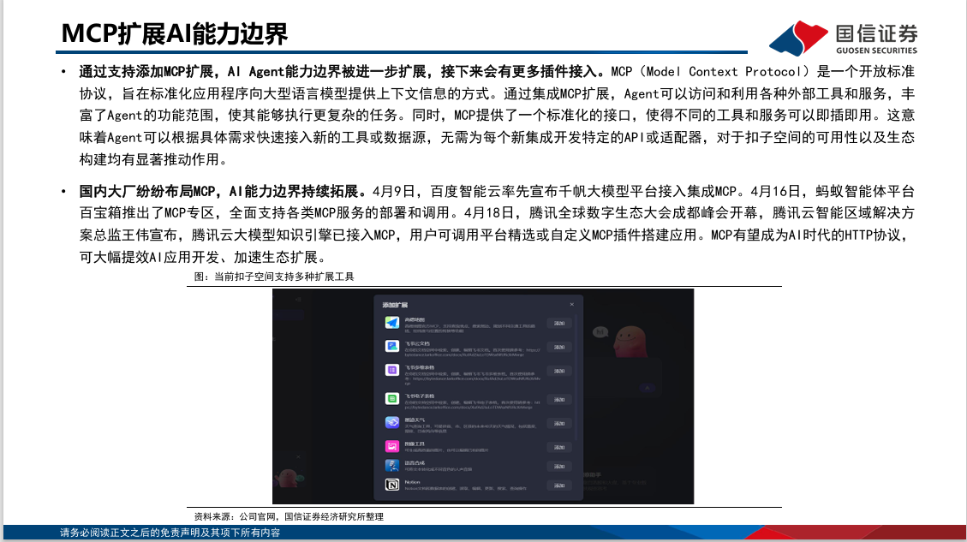This screenshot has height=542, width=967.
Task: Click the 飞书云文档 extension name
Action: click(x=417, y=344)
